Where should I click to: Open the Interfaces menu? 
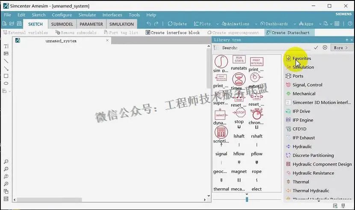point(112,15)
